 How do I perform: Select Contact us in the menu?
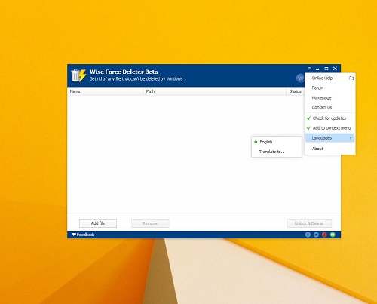click(x=330, y=107)
